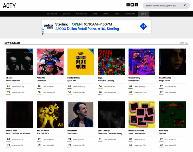Open shame Drunk Tank Pink album cover
This screenshot has width=193, height=152.
point(20,62)
